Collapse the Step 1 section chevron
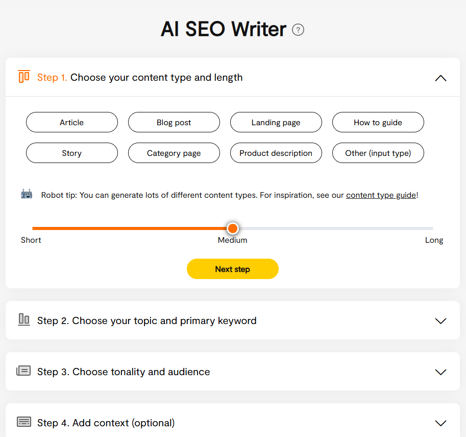Screen dimensions: 466x437 tap(440, 78)
